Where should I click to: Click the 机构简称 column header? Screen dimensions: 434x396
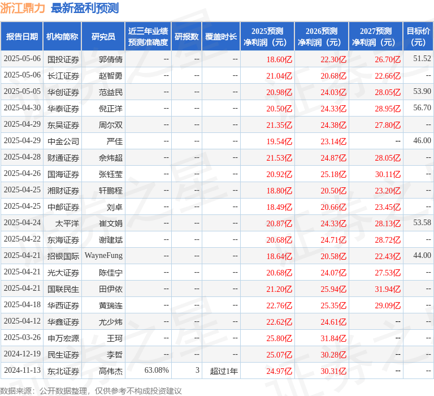pyautogui.click(x=62, y=37)
